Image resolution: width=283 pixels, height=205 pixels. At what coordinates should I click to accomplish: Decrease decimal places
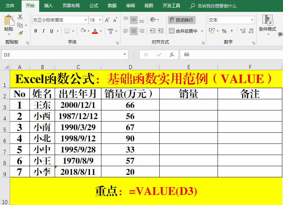coord(251,31)
